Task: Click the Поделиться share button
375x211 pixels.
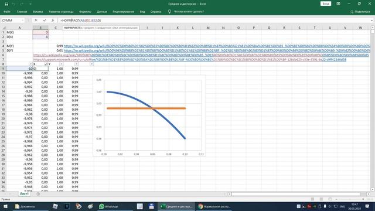Action: (360, 12)
